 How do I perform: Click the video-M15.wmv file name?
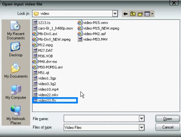coord(96,23)
